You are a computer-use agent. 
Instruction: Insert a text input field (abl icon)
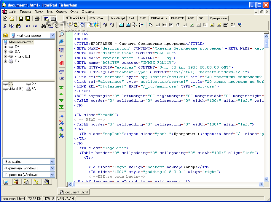157,25
